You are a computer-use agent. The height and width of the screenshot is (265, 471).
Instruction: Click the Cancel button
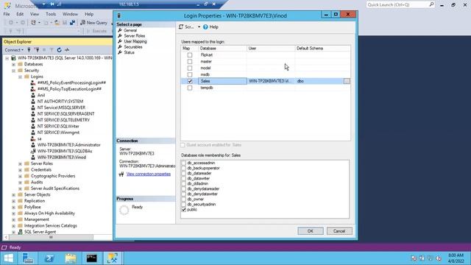(339, 231)
